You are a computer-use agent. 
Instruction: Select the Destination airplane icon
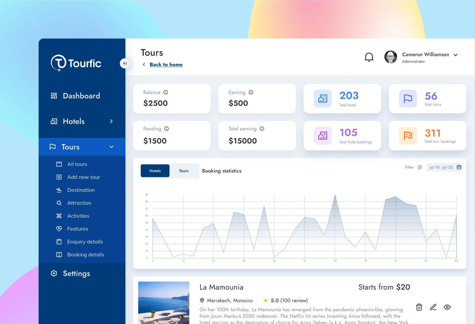point(59,190)
